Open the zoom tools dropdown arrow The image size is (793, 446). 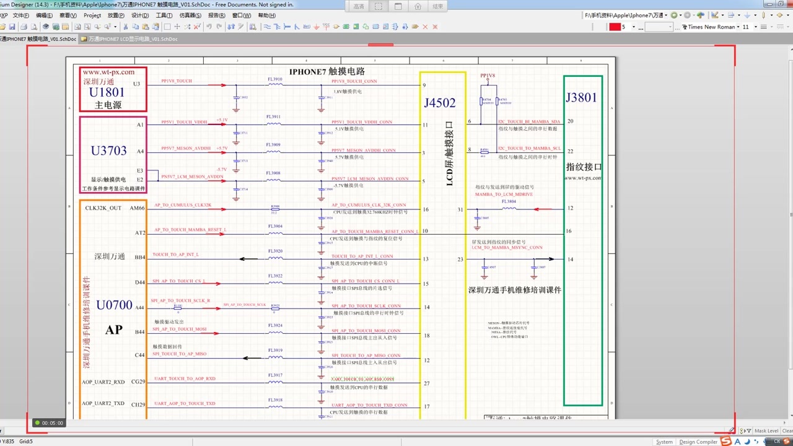(115, 27)
